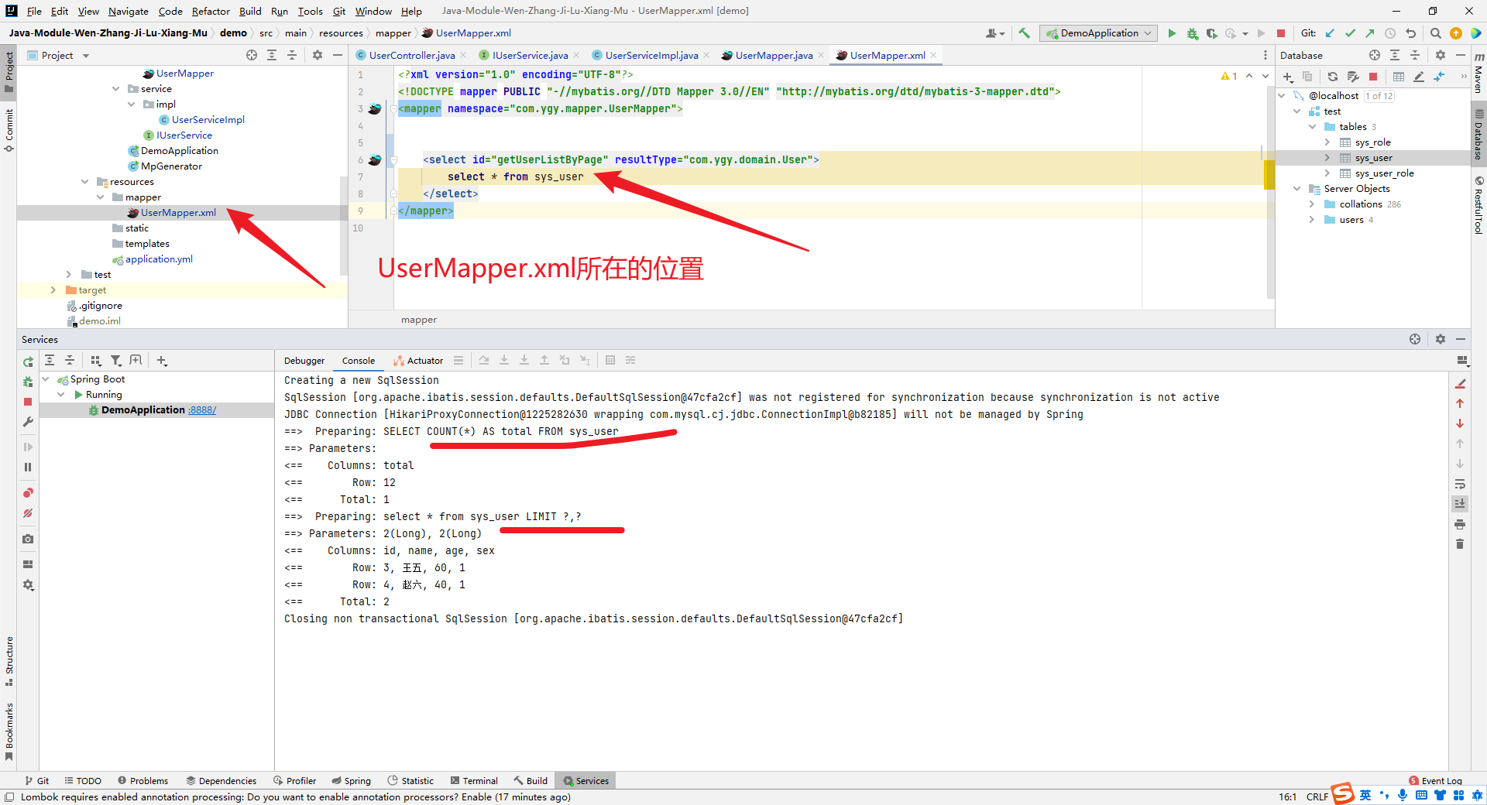Show Git history clock icon
This screenshot has height=805, width=1487.
[x=1390, y=33]
